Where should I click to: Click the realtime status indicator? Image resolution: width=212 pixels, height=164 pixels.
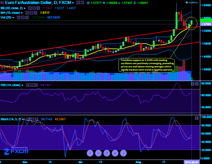[192, 3]
